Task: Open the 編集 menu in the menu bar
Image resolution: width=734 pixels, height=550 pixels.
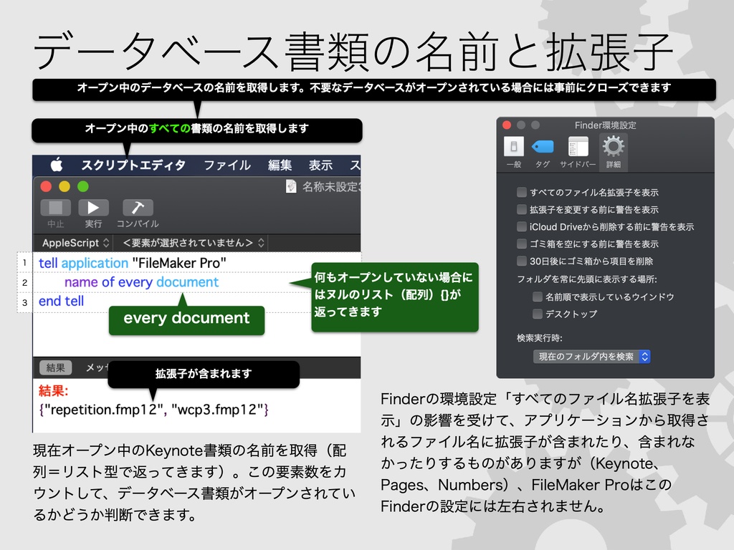Action: click(280, 165)
